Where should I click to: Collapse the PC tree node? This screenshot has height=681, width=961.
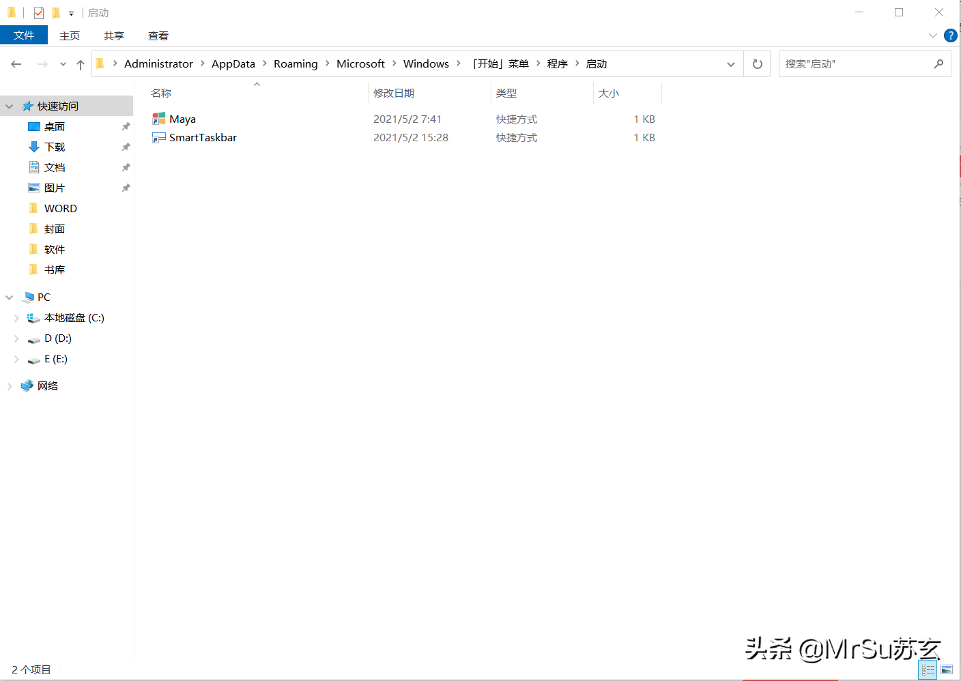click(x=10, y=298)
